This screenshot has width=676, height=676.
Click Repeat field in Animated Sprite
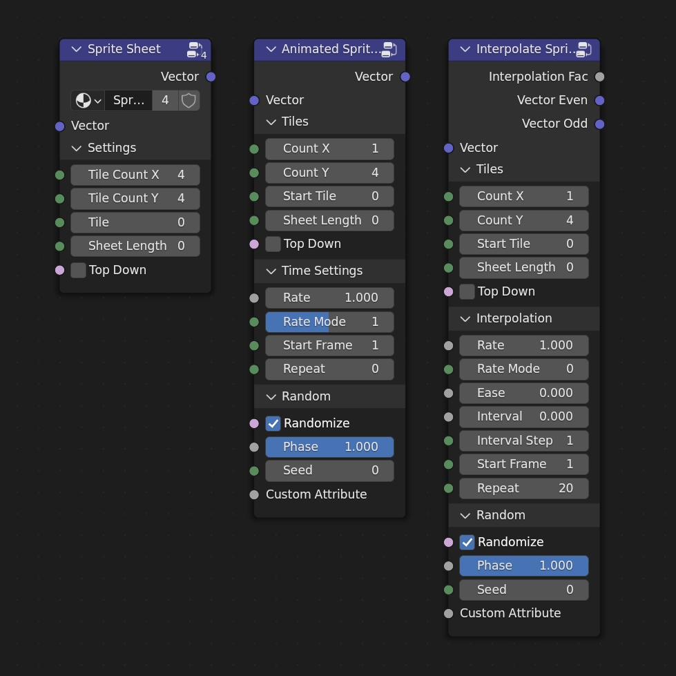329,369
